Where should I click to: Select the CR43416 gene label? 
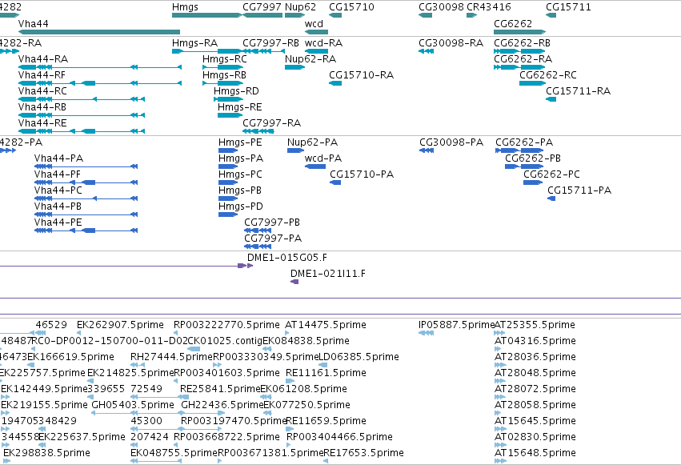point(489,7)
